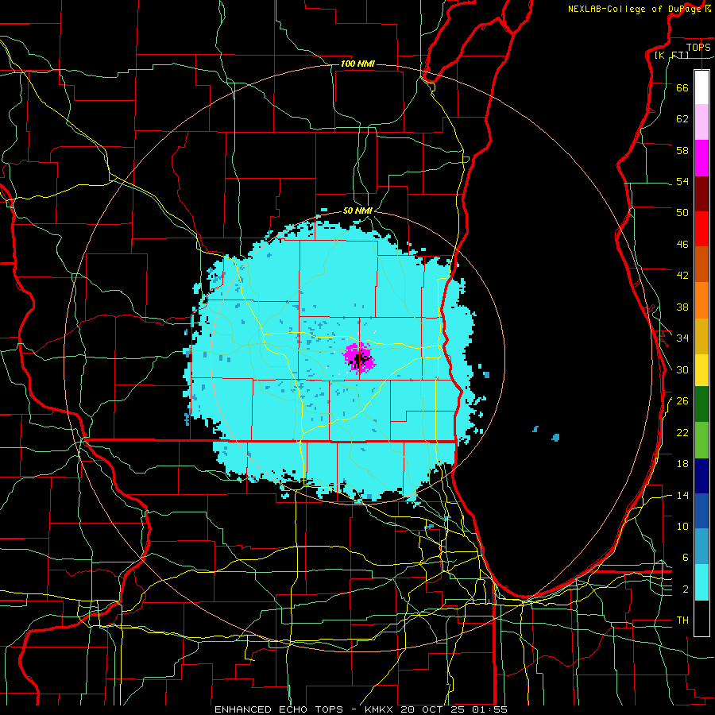Click the 30 legend value
Viewport: 715px width, 715px height.
(x=682, y=369)
